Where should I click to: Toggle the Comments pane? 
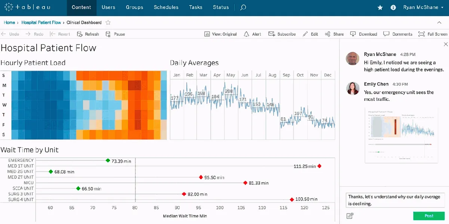(x=398, y=34)
